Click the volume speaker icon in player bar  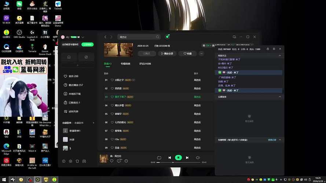[x=198, y=158]
